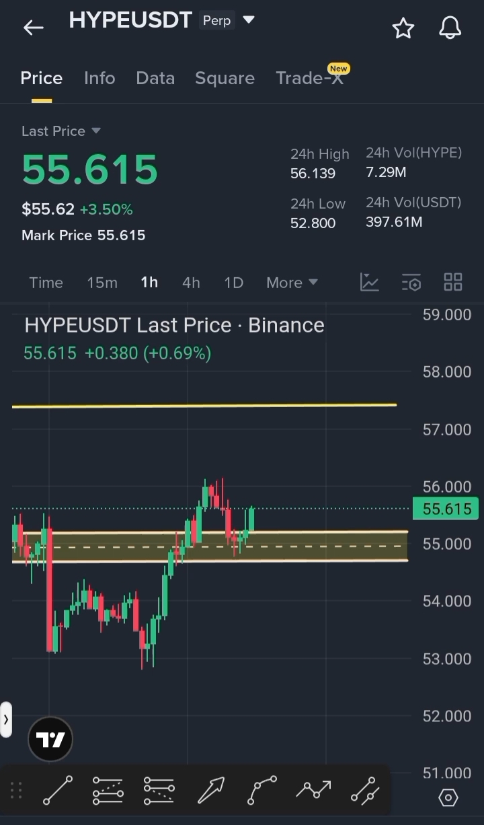
Task: Open price alerts via bell icon
Action: tap(450, 28)
